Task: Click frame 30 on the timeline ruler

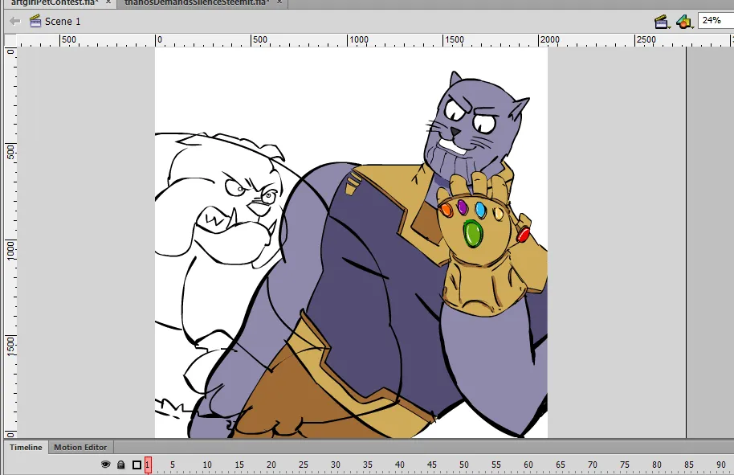Action: [335, 465]
